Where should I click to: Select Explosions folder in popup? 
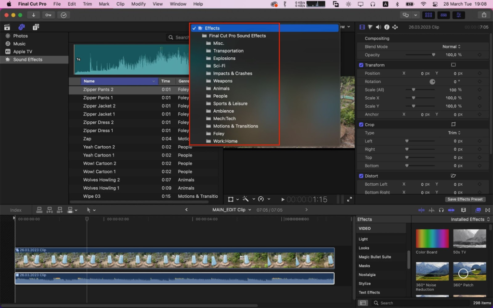click(224, 58)
